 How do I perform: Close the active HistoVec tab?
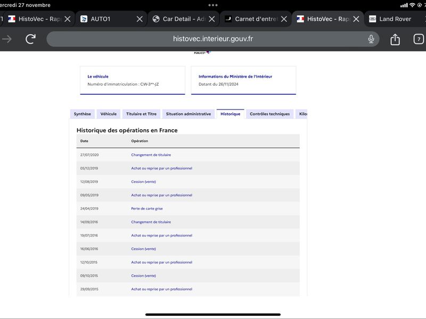(x=356, y=19)
